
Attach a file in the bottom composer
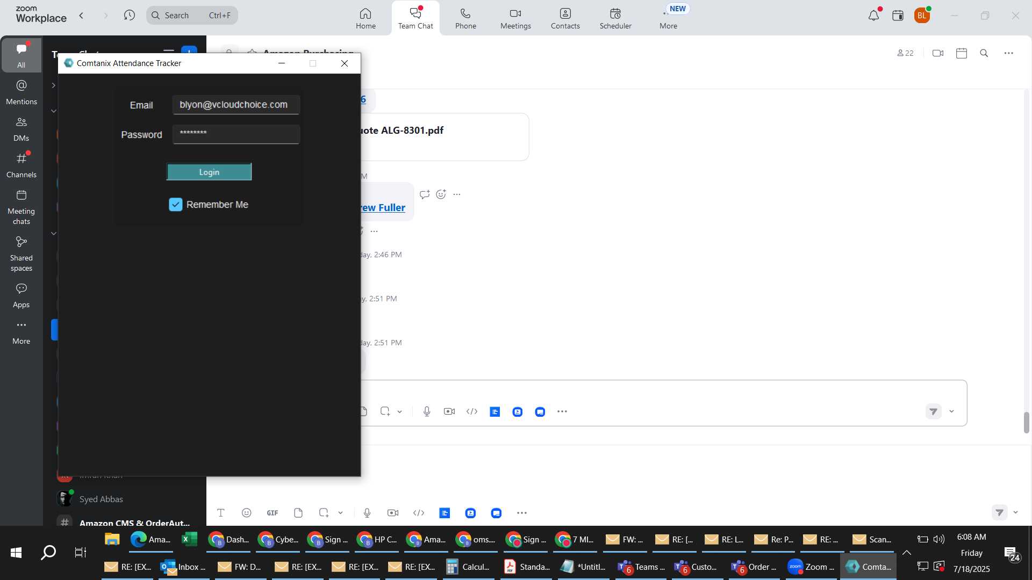pos(298,513)
